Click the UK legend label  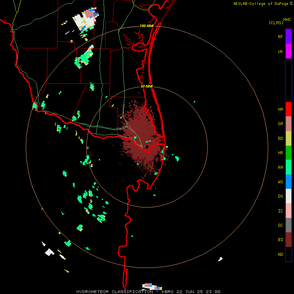280,52
